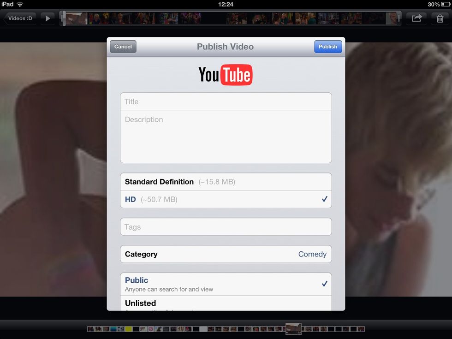Tap the share arrow icon

416,18
